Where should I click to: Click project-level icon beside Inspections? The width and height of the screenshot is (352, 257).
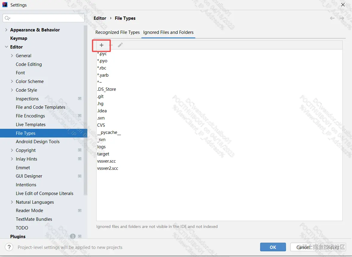[80, 99]
